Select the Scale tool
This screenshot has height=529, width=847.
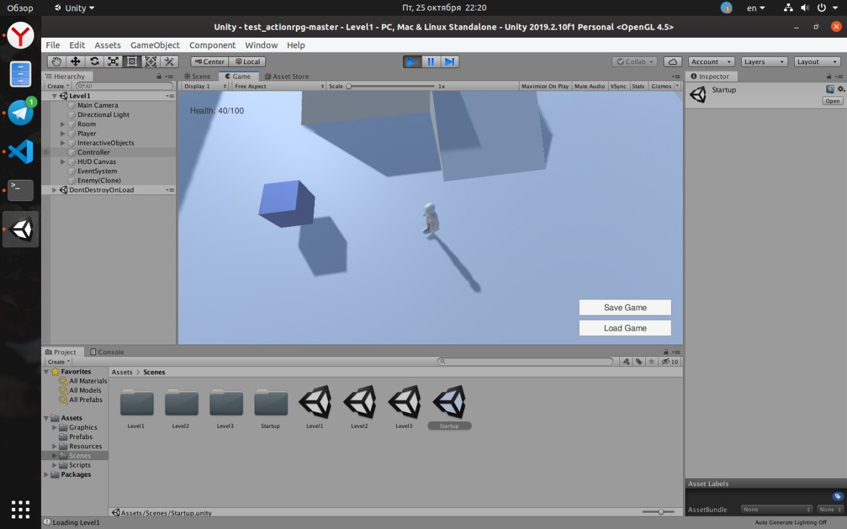(x=113, y=61)
